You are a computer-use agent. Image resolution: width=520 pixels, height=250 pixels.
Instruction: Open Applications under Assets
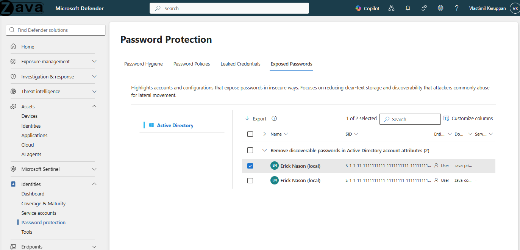34,135
